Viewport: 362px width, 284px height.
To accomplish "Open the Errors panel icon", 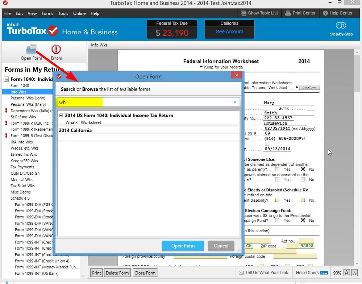I will (x=56, y=49).
